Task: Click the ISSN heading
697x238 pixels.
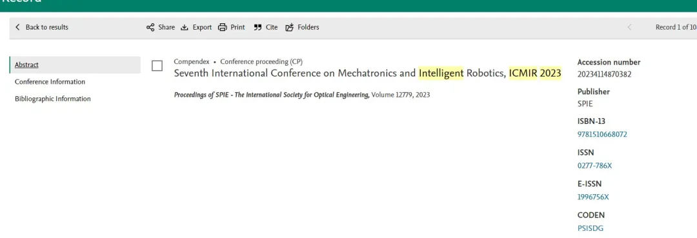Action: pyautogui.click(x=585, y=152)
